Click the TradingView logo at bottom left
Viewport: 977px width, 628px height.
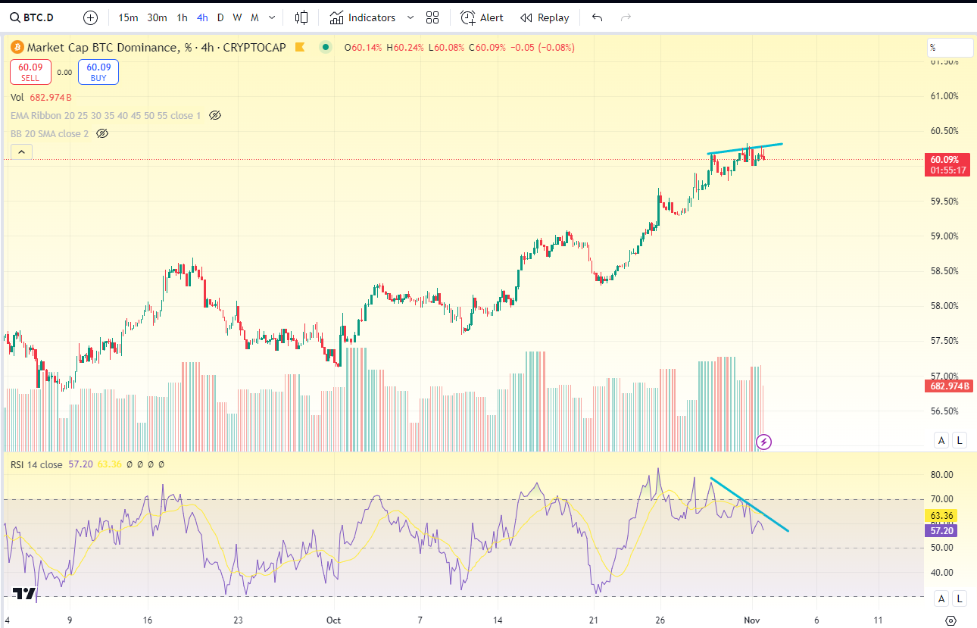tap(23, 594)
